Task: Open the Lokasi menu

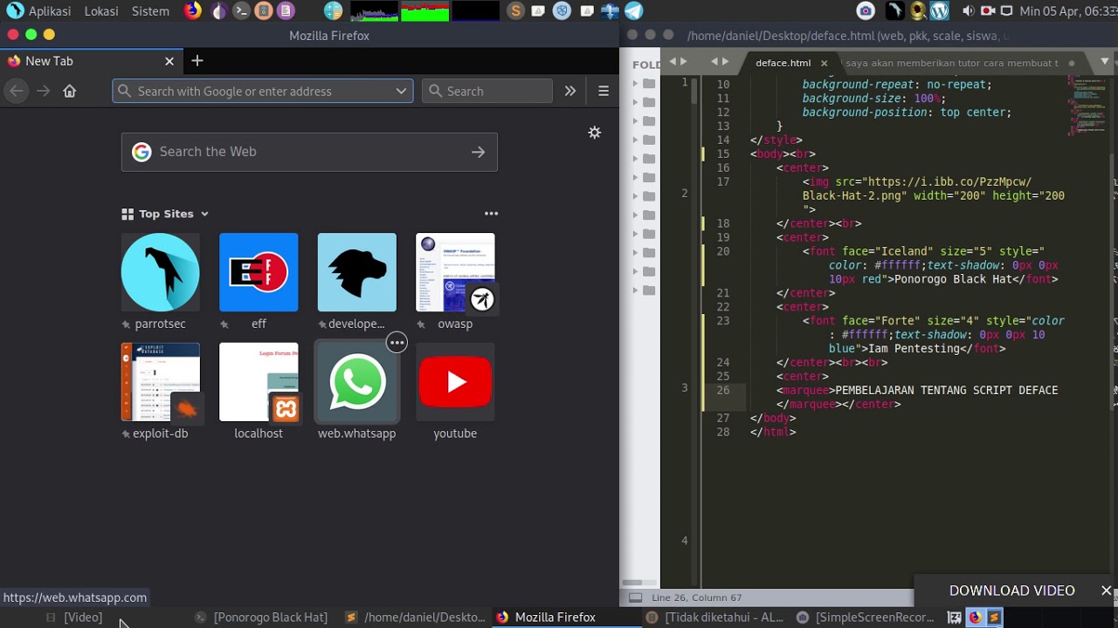Action: (x=101, y=11)
